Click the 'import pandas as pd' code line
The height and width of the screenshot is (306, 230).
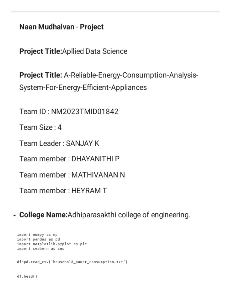click(38, 239)
